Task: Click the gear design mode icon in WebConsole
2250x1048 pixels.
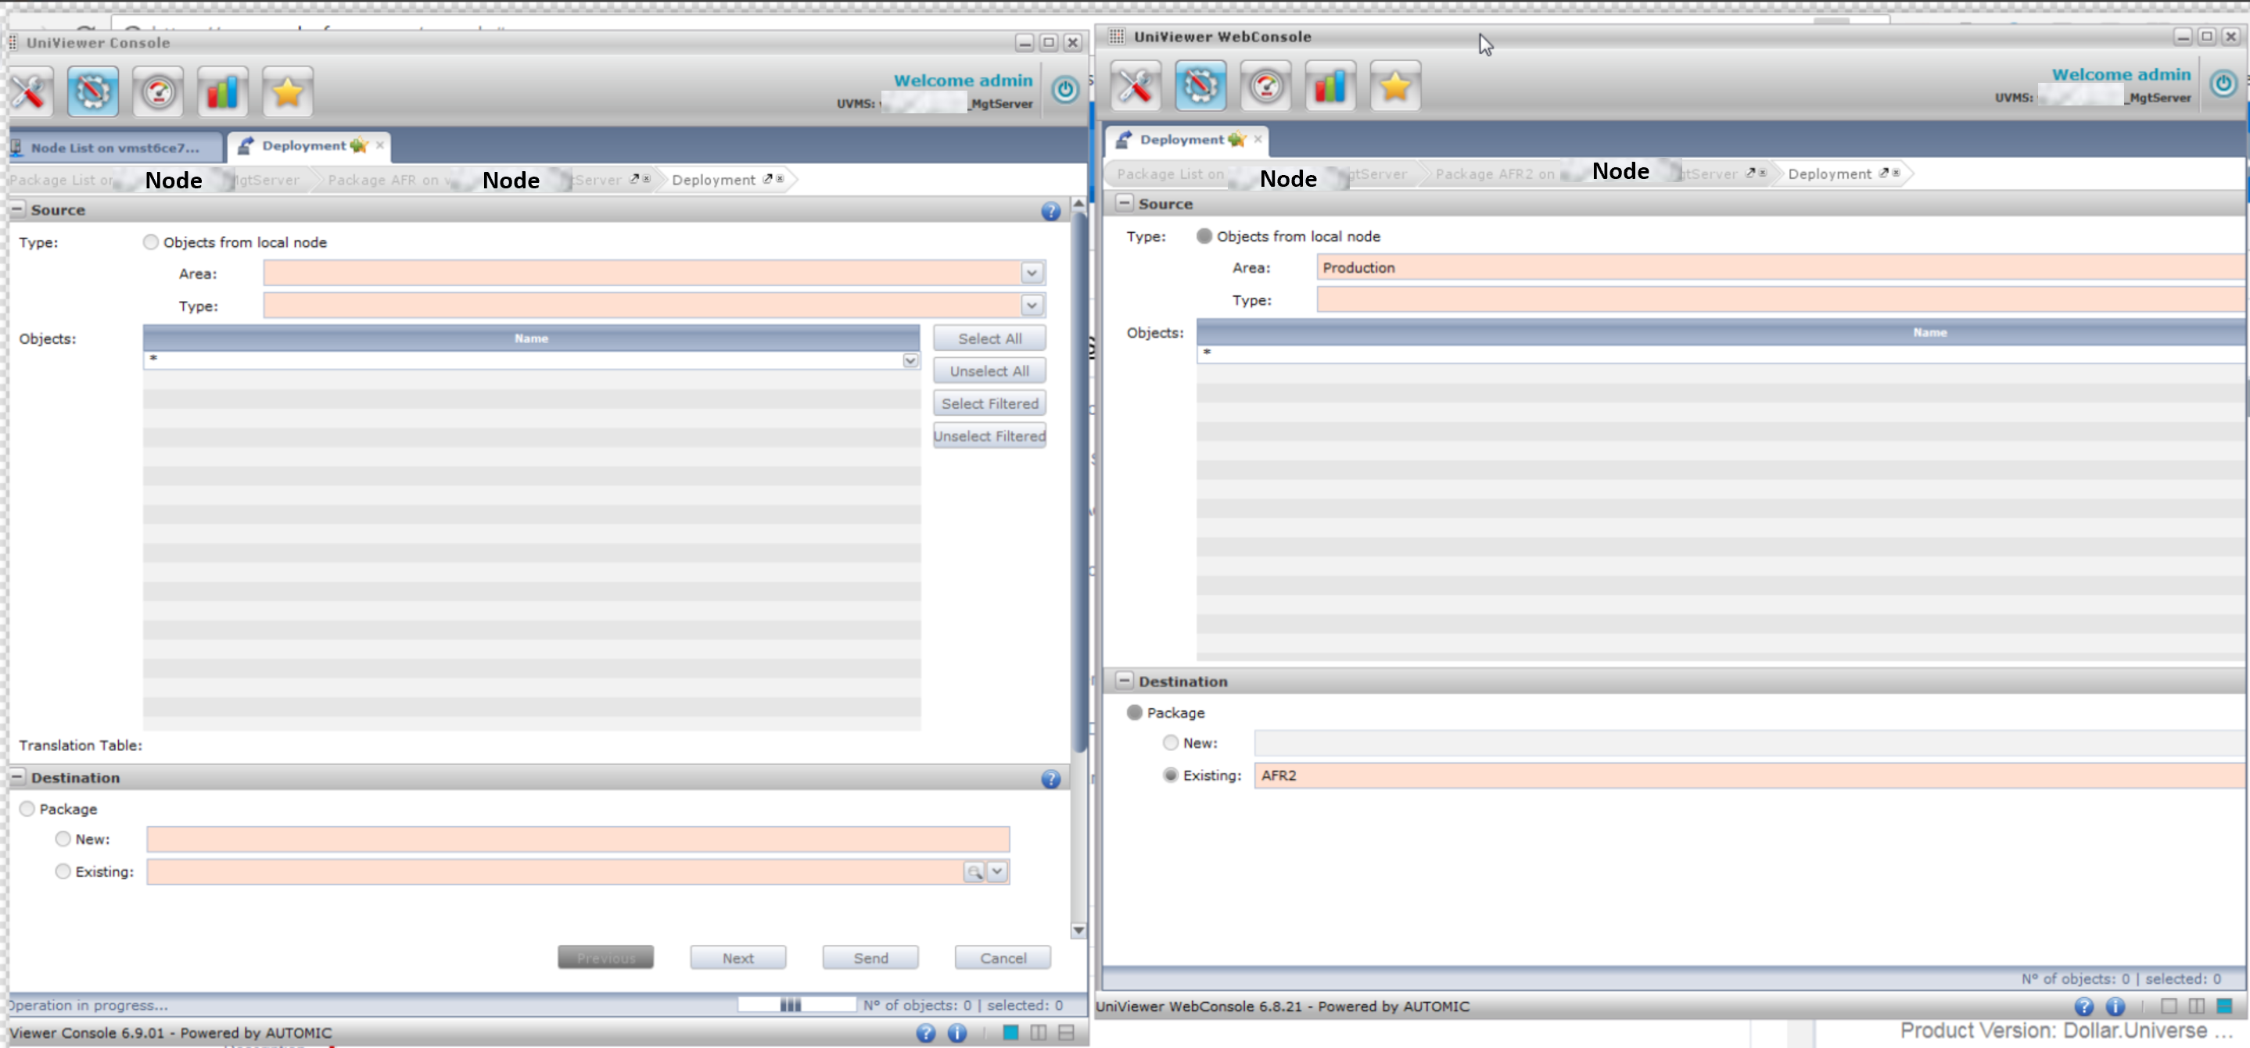Action: click(1200, 85)
